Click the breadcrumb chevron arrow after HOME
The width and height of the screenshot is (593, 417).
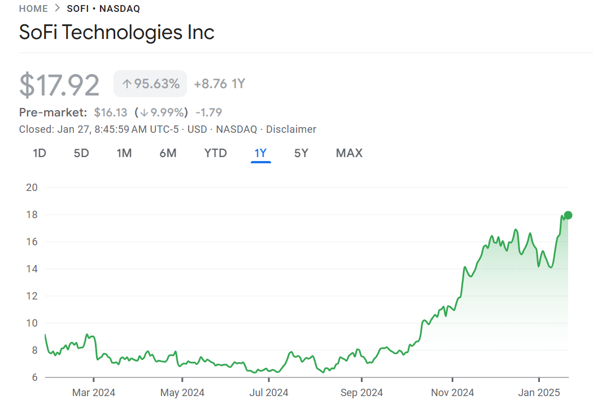coord(57,8)
